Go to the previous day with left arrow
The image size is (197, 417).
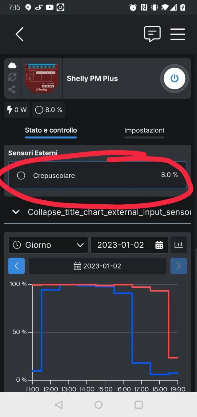(x=16, y=266)
